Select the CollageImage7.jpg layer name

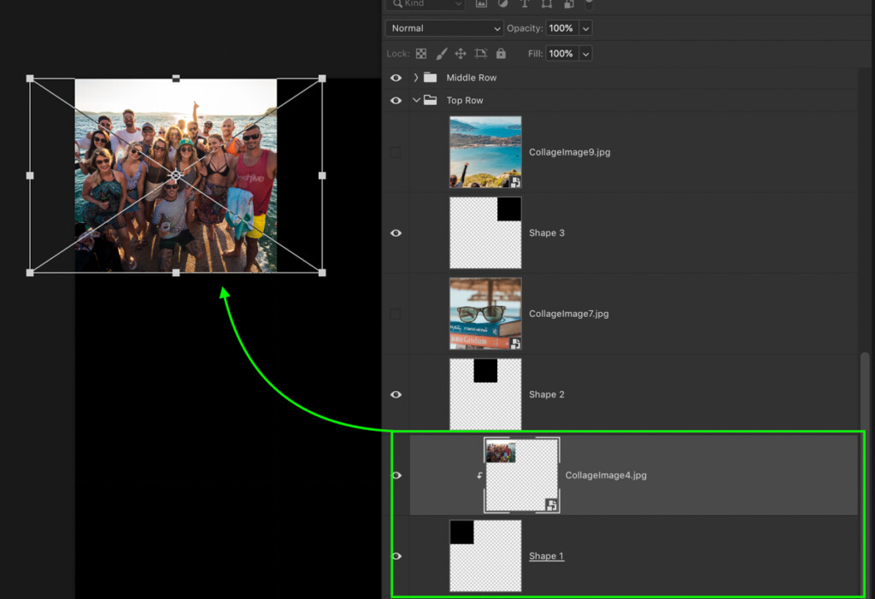coord(568,314)
